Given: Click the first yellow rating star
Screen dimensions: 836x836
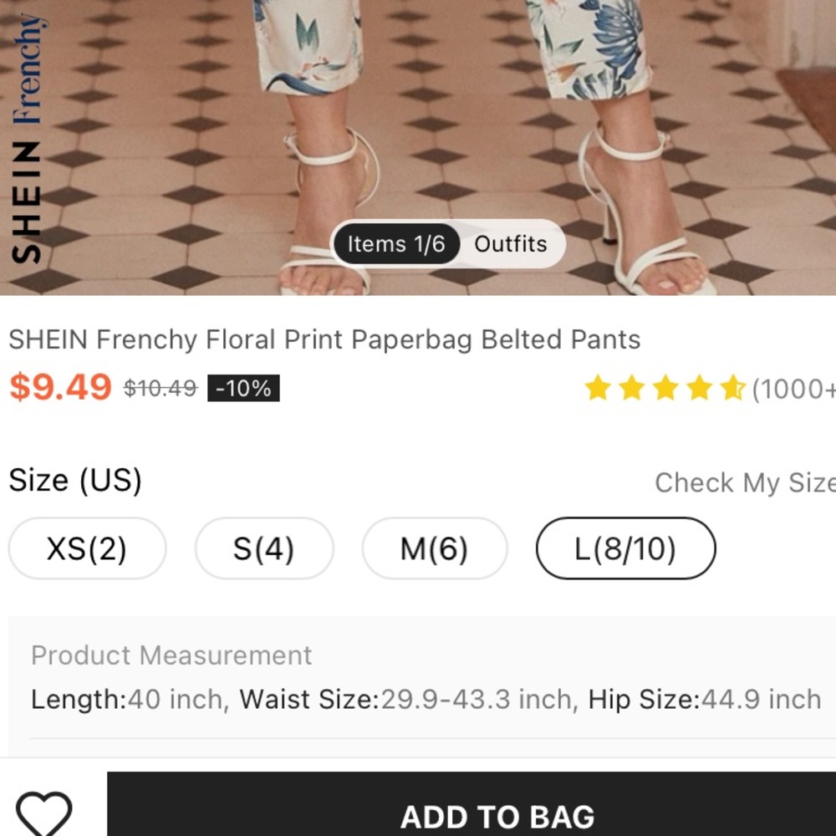Looking at the screenshot, I should tap(598, 388).
